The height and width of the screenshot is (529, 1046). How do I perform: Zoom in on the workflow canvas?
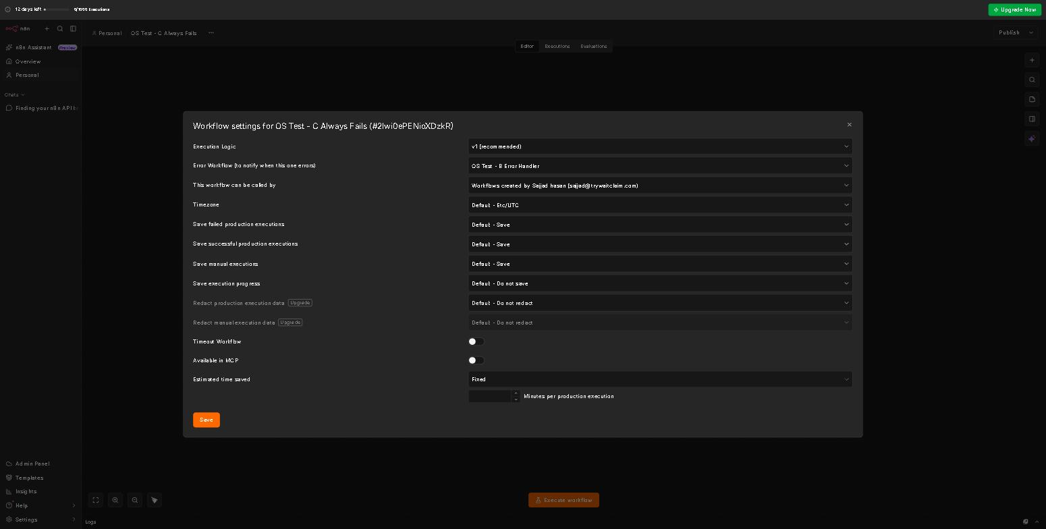pos(115,500)
